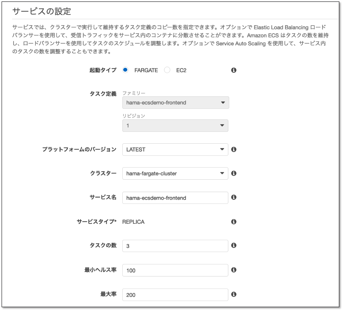Select the EC2 launch type radio button
342x310 pixels.
point(167,70)
